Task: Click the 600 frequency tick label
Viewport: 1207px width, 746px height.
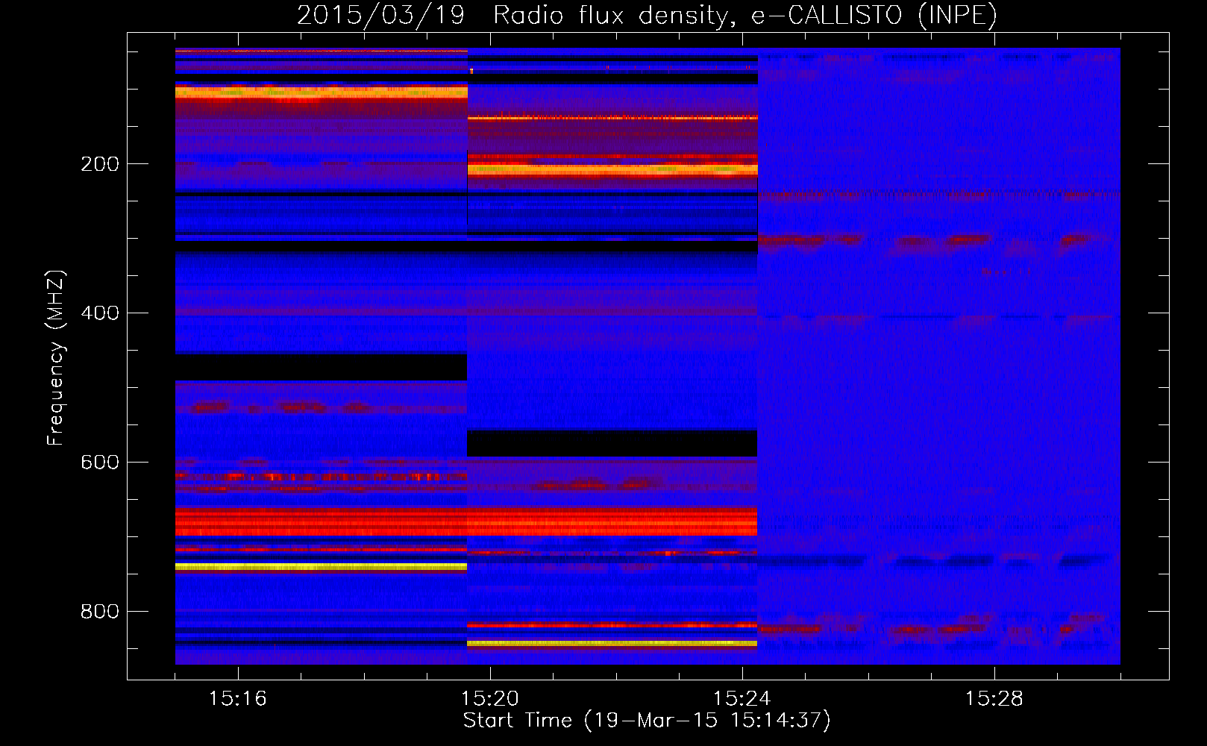Action: [x=100, y=463]
